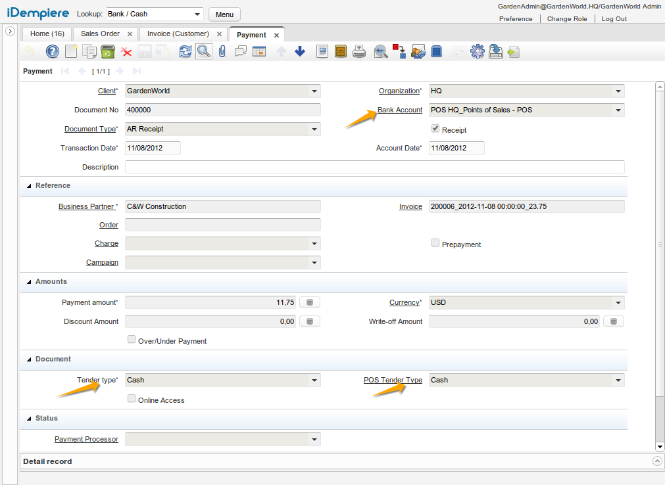Open the Chat speech bubble icon
This screenshot has height=485, width=665.
tap(241, 51)
